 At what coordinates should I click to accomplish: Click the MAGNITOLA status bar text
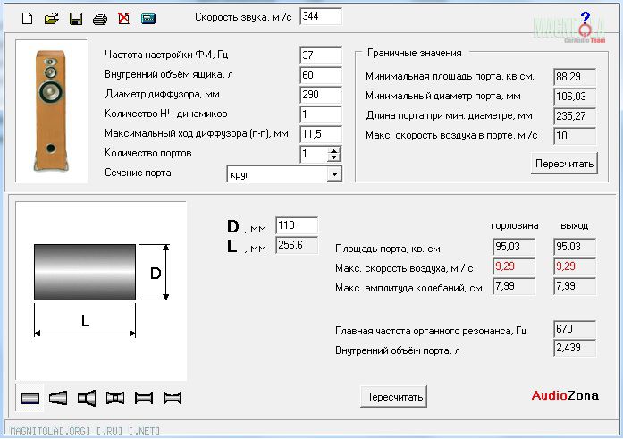tap(85, 431)
